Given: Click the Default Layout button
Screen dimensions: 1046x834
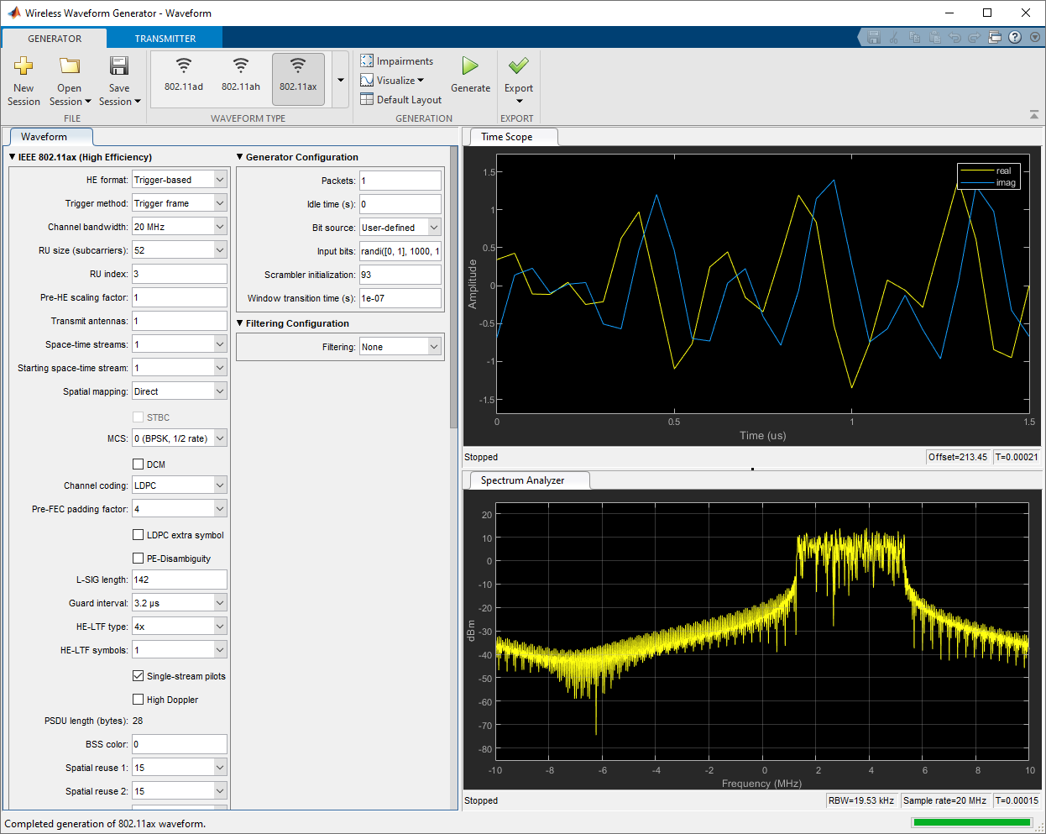Looking at the screenshot, I should pyautogui.click(x=400, y=100).
